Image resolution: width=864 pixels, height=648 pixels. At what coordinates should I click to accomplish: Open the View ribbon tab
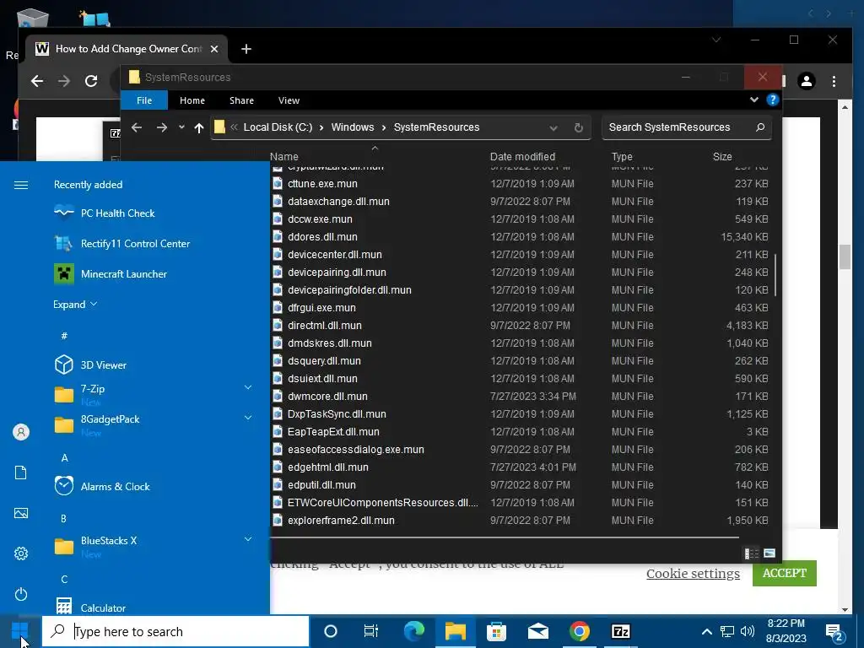[289, 100]
